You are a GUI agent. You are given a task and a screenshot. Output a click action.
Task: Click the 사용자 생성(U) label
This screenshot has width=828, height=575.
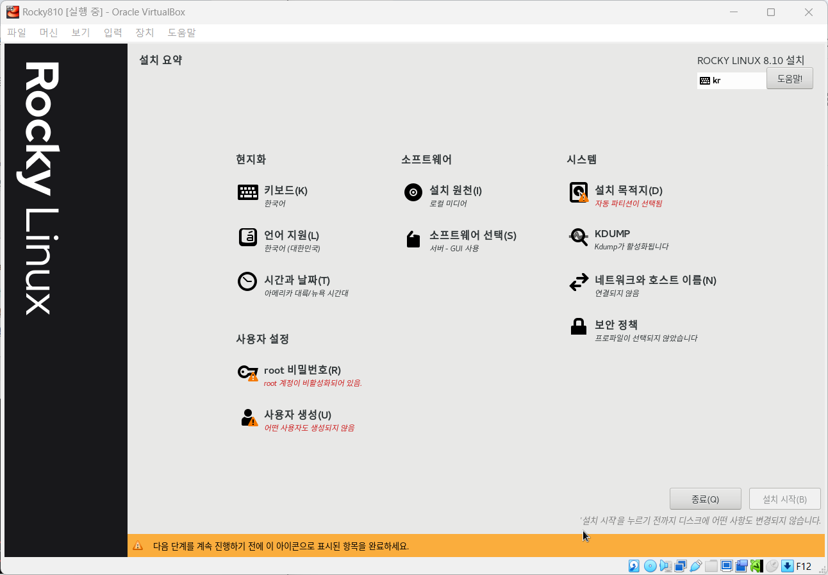(x=297, y=415)
